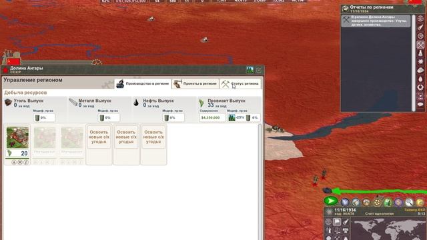Switch to Производство в регионе tab
Image resolution: width=427 pixels, height=240 pixels.
pos(143,84)
